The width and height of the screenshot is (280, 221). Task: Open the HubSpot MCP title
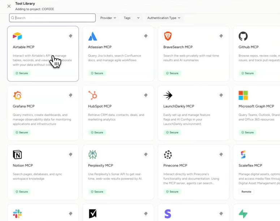pyautogui.click(x=100, y=106)
